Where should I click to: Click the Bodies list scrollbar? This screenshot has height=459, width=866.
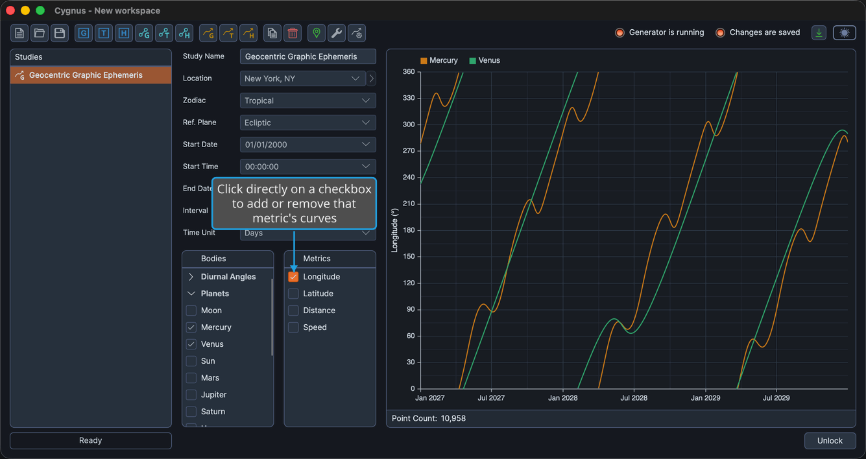272,318
